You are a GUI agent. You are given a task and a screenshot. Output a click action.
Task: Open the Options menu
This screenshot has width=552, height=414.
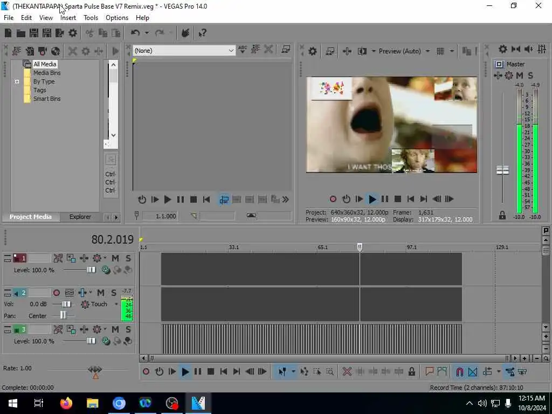click(x=117, y=18)
